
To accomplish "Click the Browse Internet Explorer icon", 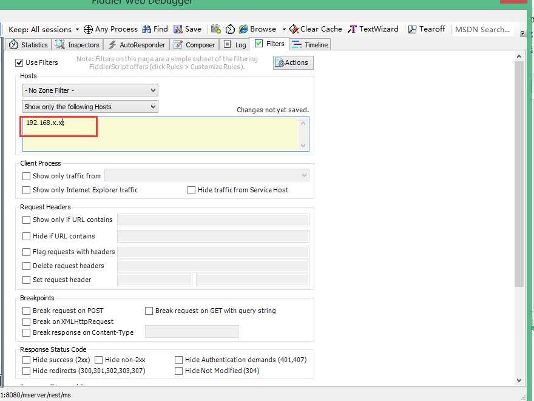I will [x=243, y=29].
